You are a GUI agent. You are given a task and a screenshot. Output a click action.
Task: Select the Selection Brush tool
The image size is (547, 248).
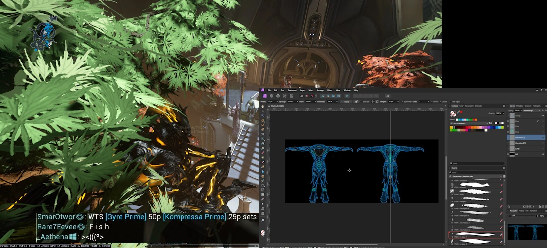263,129
